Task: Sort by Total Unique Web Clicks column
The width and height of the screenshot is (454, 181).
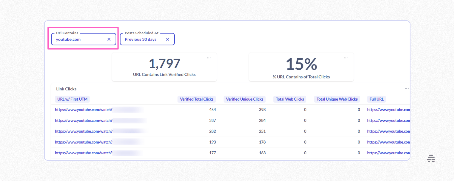Action: (337, 99)
